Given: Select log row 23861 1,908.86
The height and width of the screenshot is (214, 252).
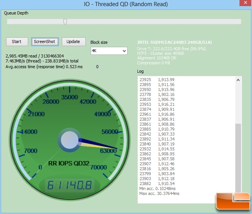Looking at the screenshot, I should click(157, 124).
